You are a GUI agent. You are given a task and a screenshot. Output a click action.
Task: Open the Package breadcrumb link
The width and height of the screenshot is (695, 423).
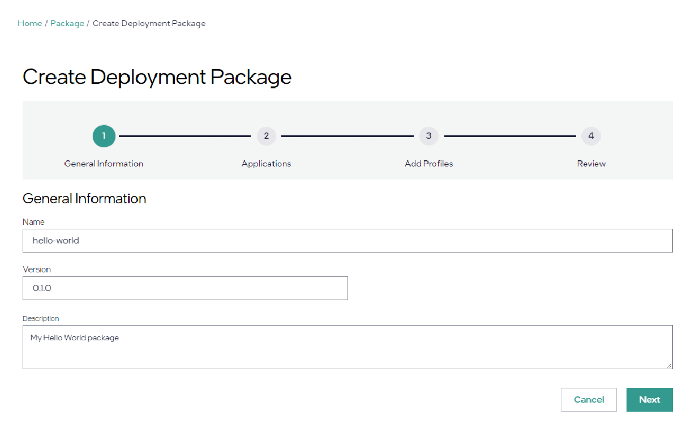(67, 23)
